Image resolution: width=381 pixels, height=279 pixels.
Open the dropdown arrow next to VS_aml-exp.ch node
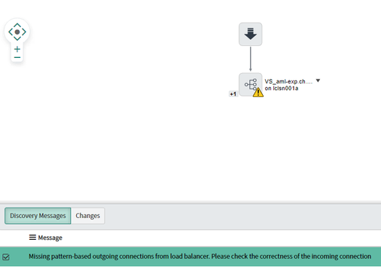(318, 80)
